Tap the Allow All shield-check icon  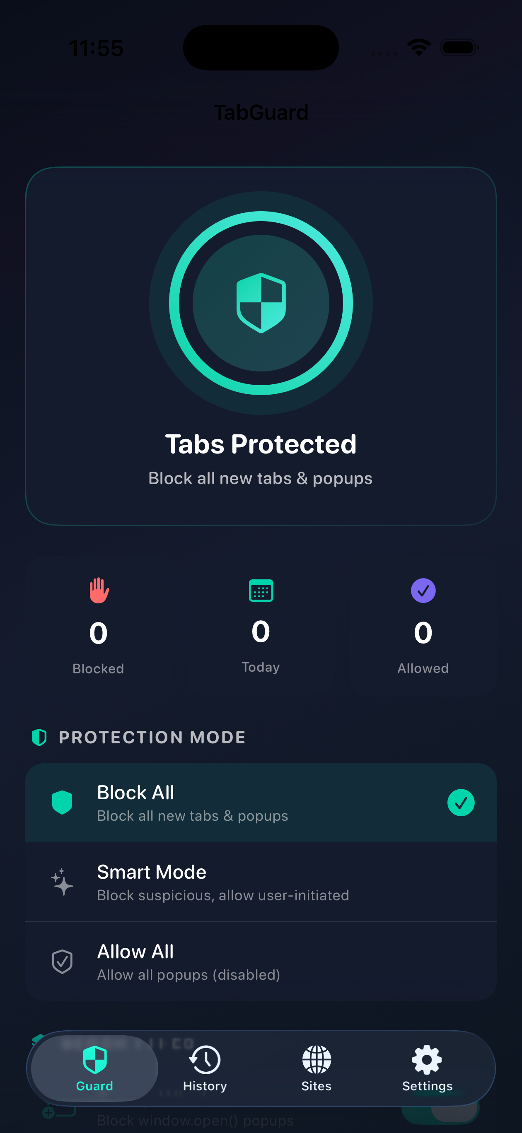(62, 962)
